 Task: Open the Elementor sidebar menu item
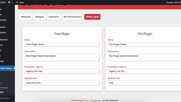point(3,27)
